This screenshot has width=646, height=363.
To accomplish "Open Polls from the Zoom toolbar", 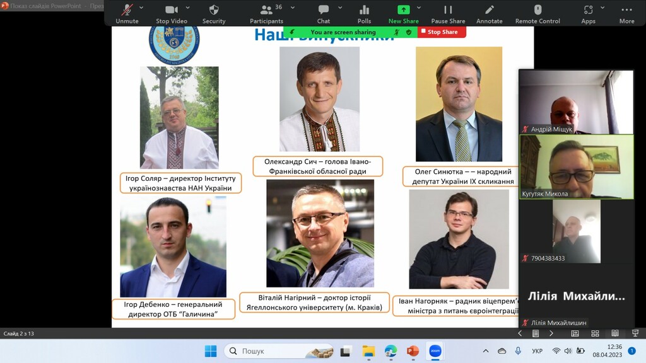I will (364, 13).
